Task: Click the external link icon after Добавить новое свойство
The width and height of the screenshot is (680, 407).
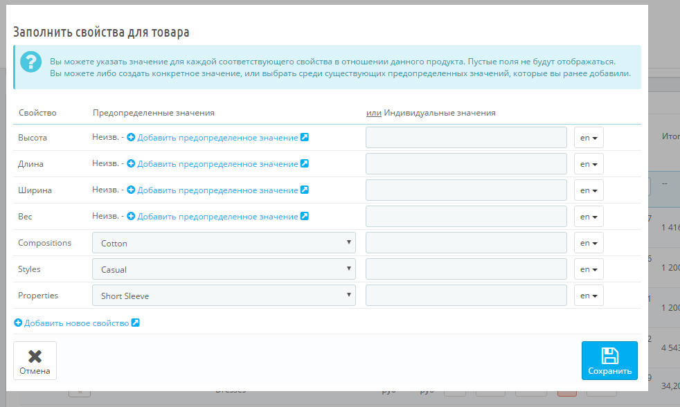Action: 136,323
